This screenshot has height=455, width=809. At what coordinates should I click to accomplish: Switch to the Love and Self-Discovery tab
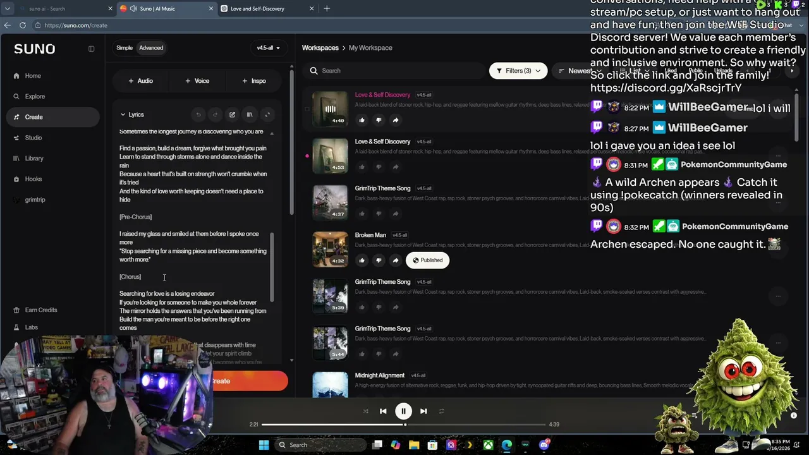pos(267,9)
